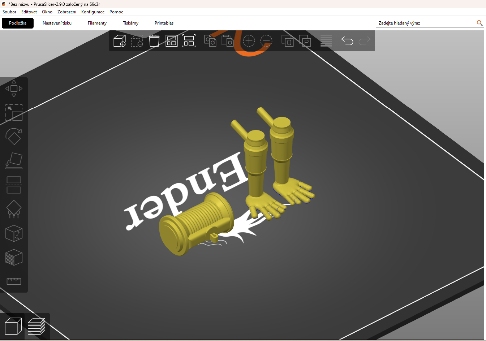
Task: Switch to 3D editor view
Action: [x=13, y=326]
